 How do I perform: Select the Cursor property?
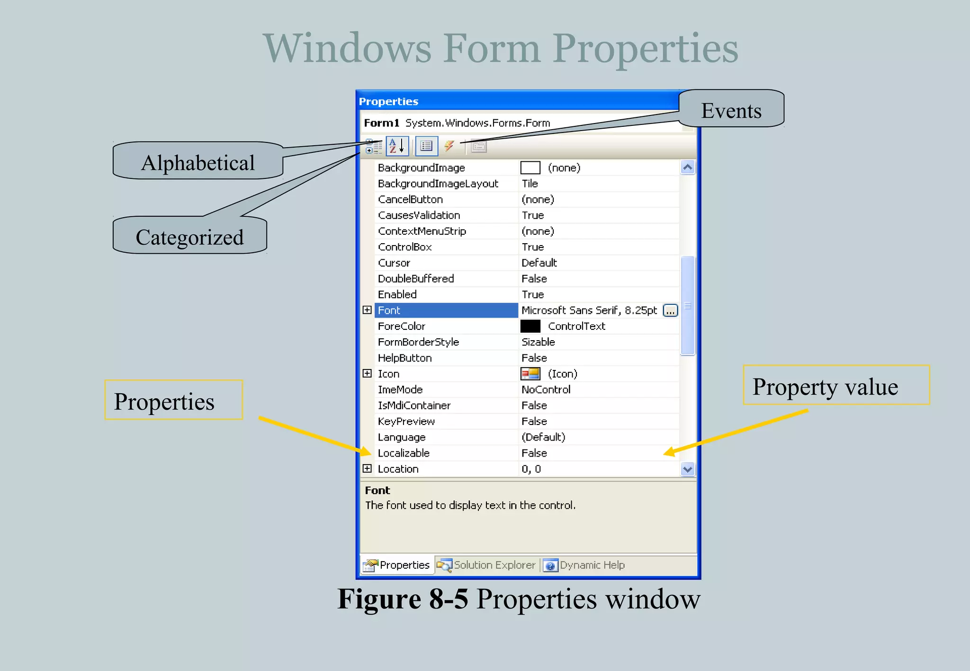click(394, 263)
